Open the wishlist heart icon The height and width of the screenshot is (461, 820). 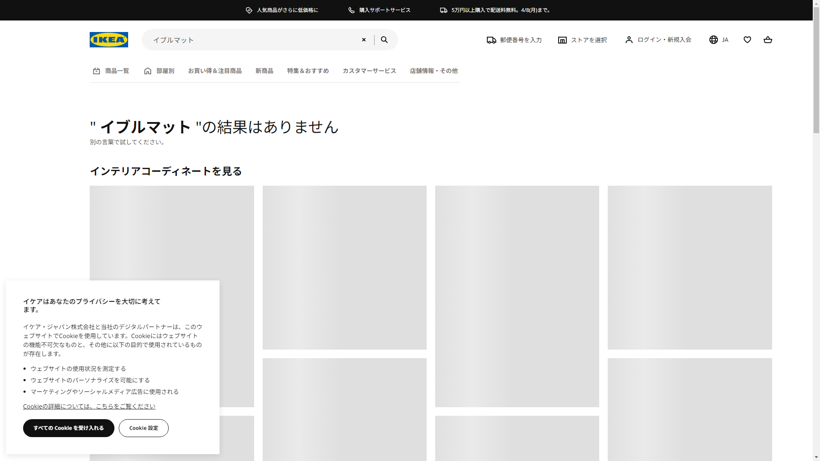(x=747, y=40)
